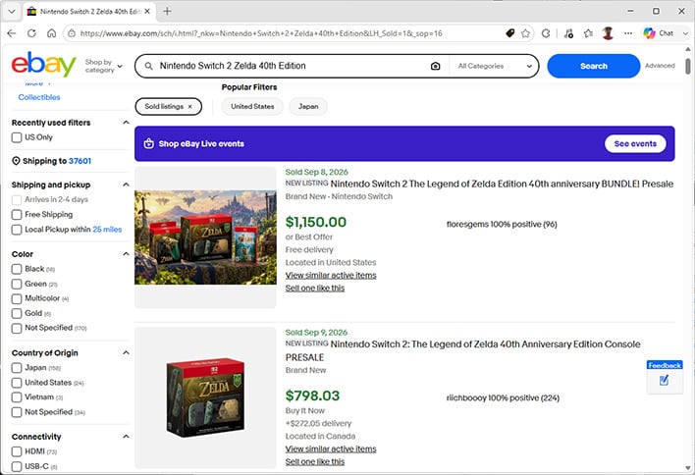Open the tab list dropdown arrow
Image resolution: width=695 pixels, height=475 pixels.
[12, 11]
